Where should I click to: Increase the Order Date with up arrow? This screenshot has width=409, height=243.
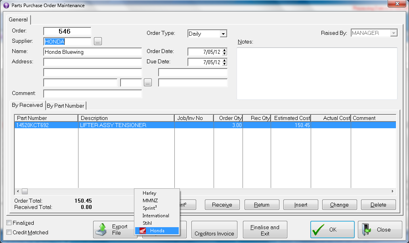(225, 50)
